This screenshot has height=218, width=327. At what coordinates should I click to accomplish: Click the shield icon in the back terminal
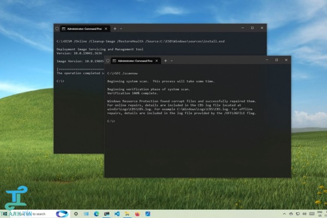click(x=57, y=28)
